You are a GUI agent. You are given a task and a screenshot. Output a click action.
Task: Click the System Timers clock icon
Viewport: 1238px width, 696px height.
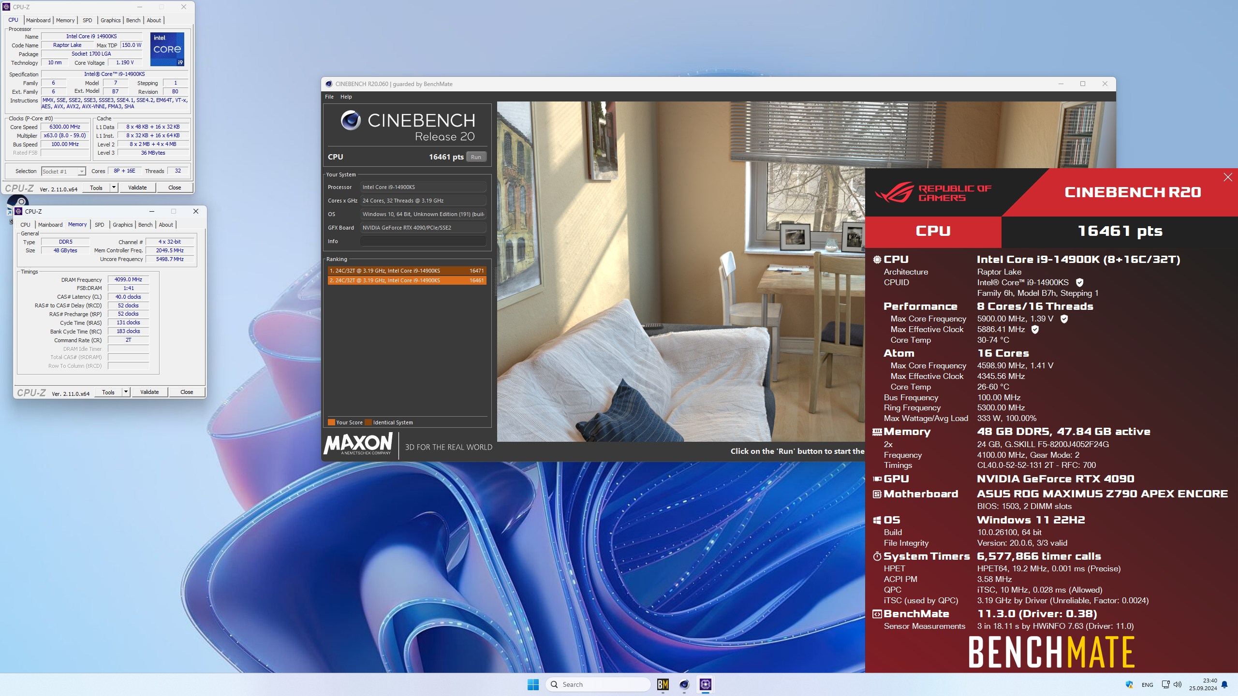pos(877,556)
